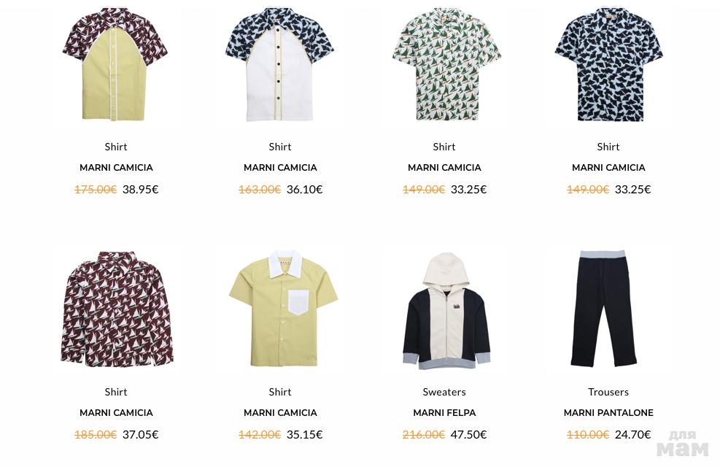Select the green sailboat print shirt thumbnail
The height and width of the screenshot is (467, 720).
(446, 65)
